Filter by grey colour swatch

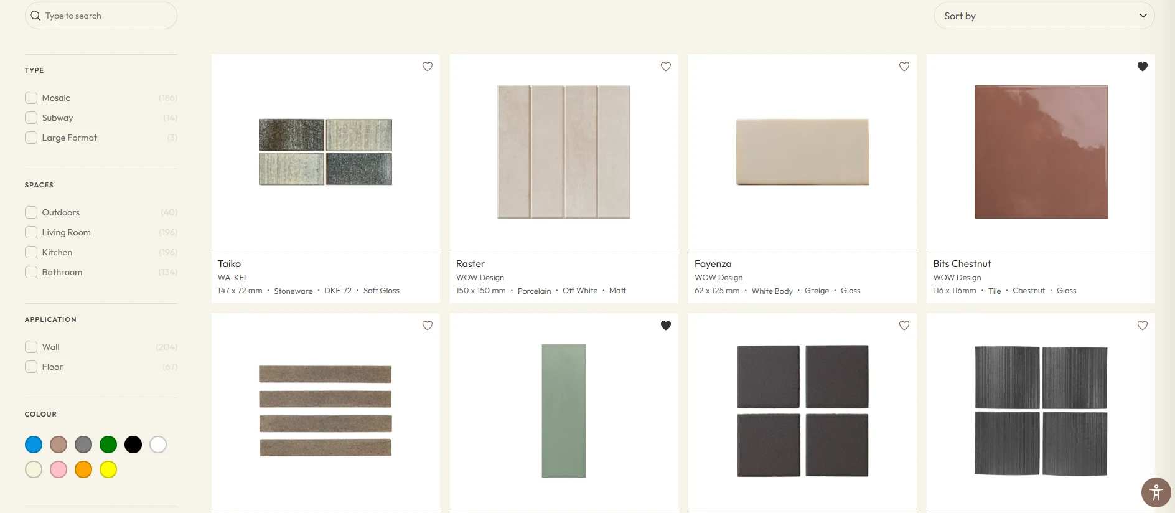coord(83,445)
